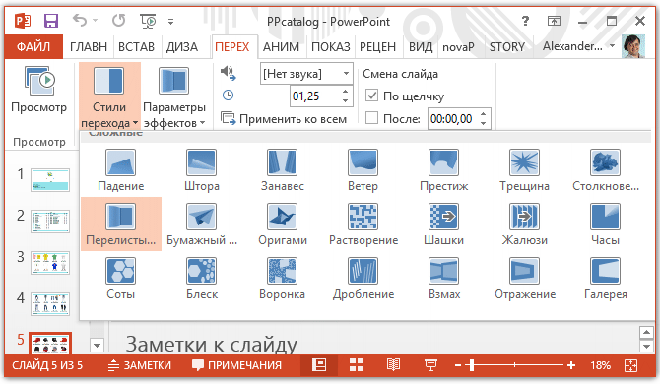660x384 pixels.
Task: Expand the undo history arrow
Action: (96, 21)
